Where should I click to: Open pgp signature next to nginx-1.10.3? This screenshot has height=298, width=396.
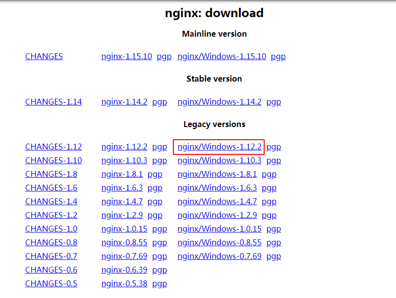[x=160, y=161]
